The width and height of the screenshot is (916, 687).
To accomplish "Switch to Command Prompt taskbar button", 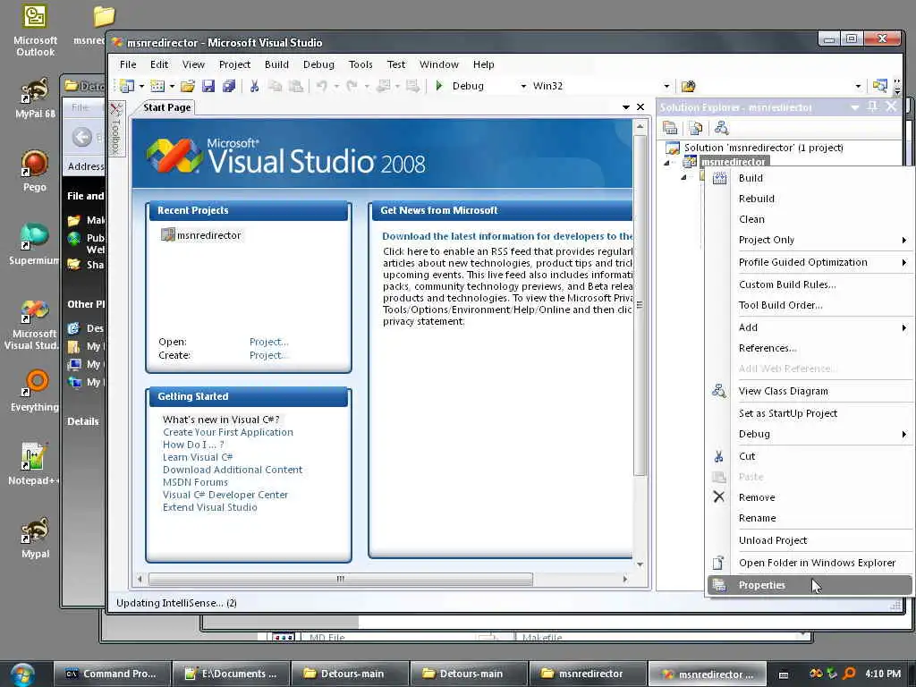I will (112, 674).
